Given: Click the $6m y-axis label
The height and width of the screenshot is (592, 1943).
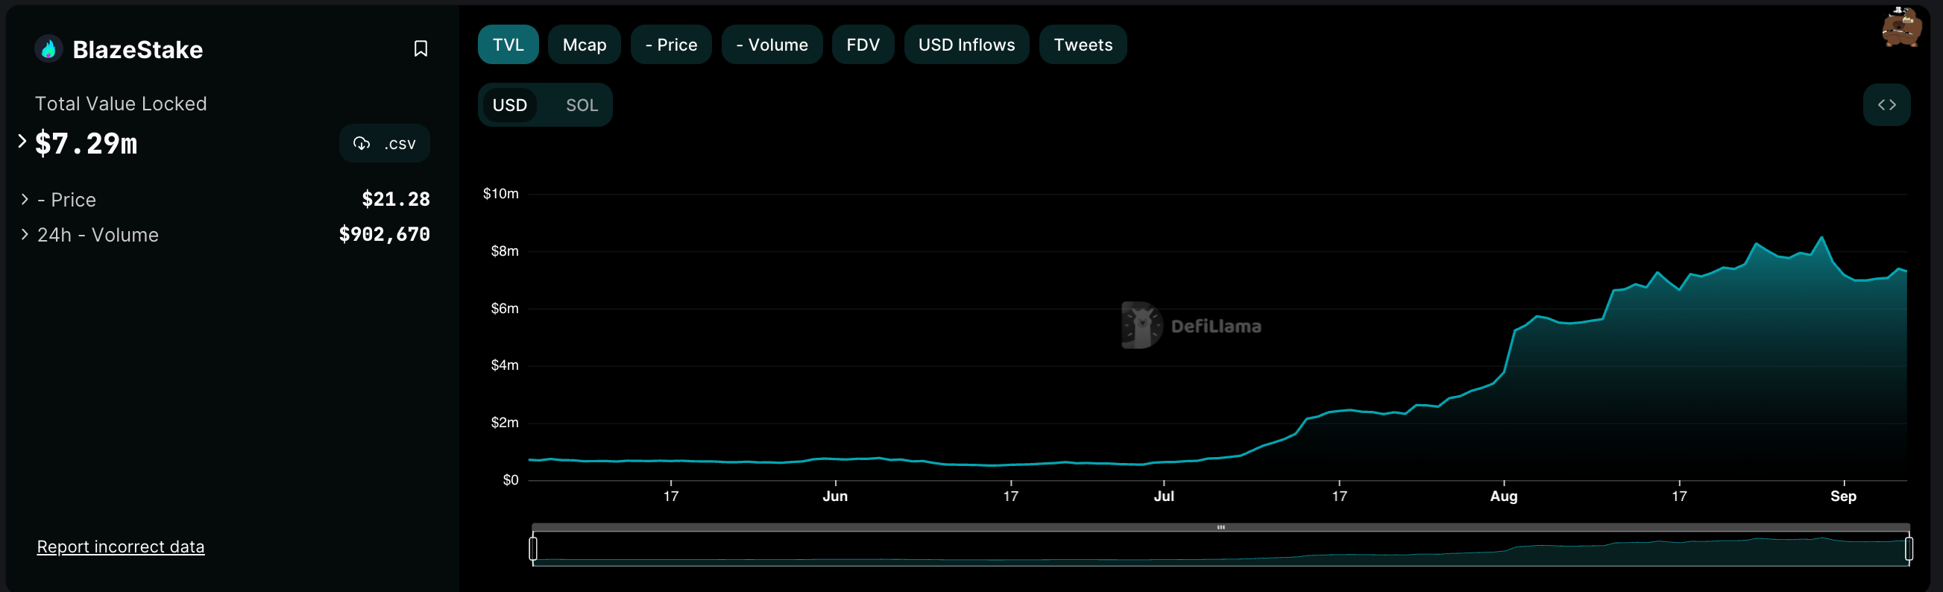Looking at the screenshot, I should 505,309.
